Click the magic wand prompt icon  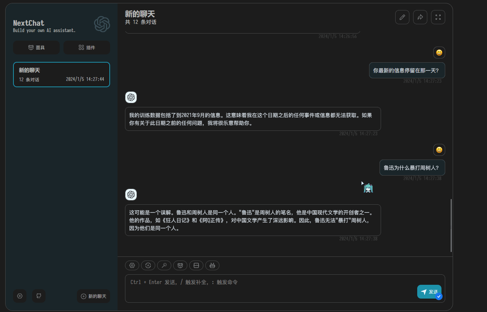(164, 265)
